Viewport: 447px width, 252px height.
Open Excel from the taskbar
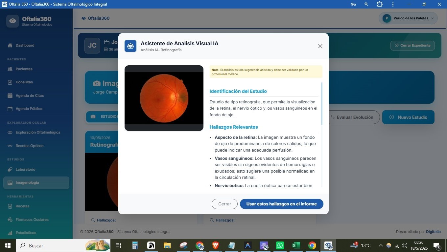[x=296, y=245]
